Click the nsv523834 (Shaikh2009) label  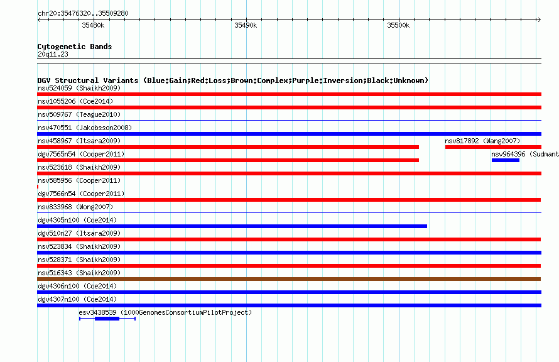(79, 246)
